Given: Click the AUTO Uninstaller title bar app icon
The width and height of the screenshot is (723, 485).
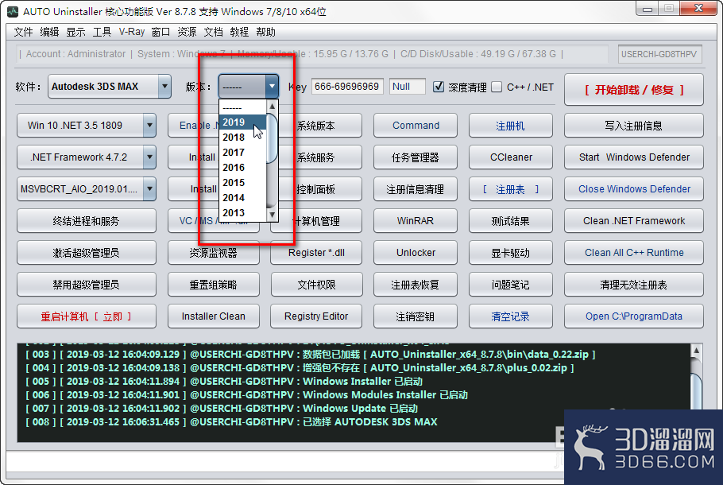Looking at the screenshot, I should (13, 11).
